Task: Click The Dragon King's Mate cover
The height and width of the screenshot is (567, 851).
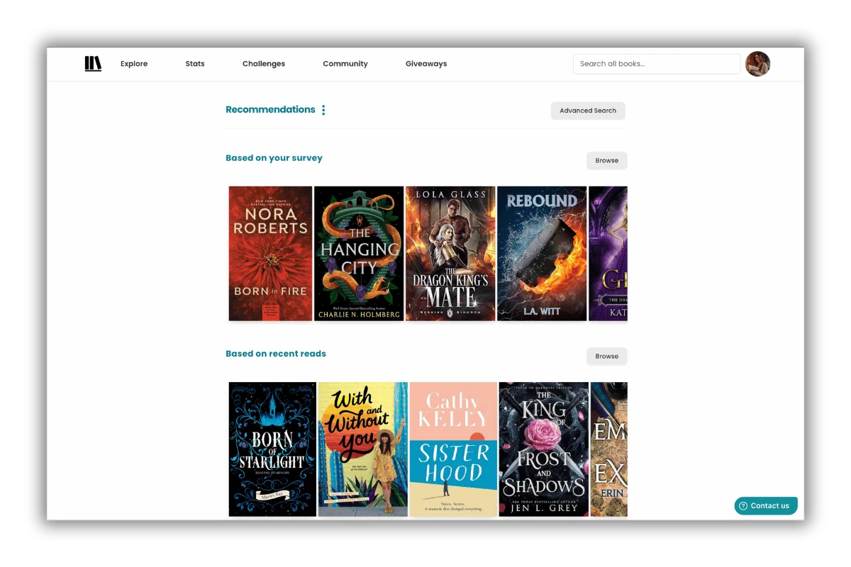Action: click(x=450, y=254)
